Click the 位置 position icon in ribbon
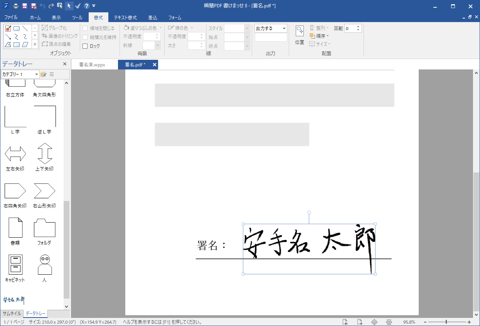 300,32
